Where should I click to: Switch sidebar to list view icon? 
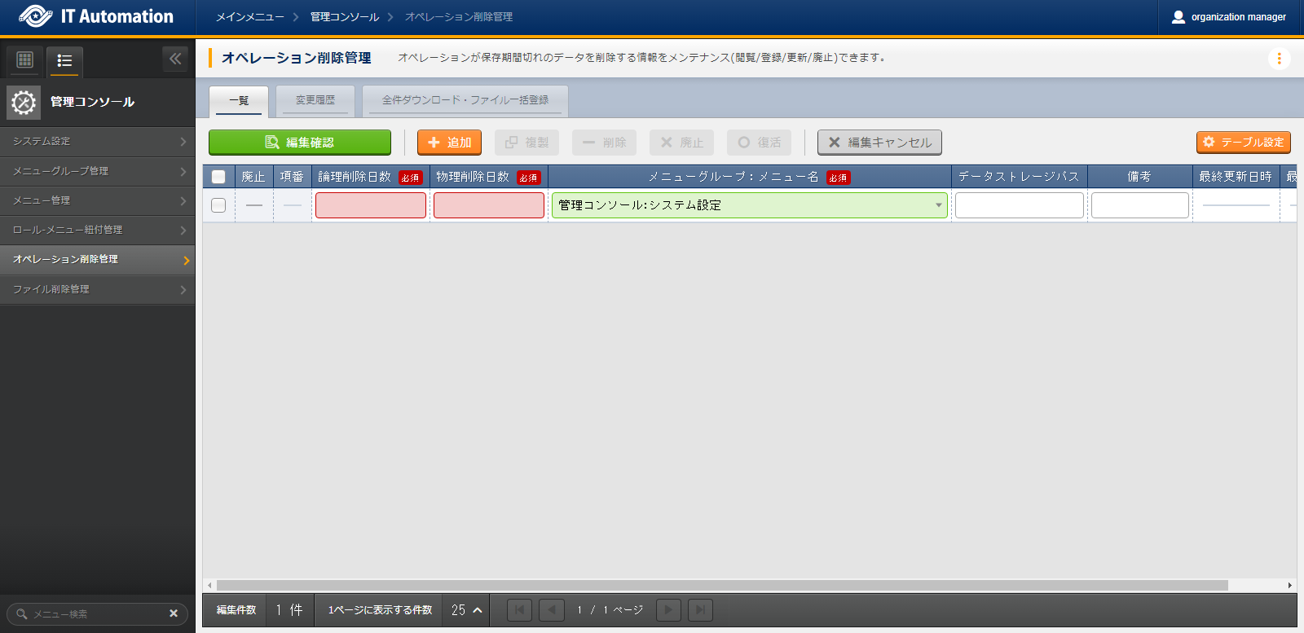click(x=64, y=60)
